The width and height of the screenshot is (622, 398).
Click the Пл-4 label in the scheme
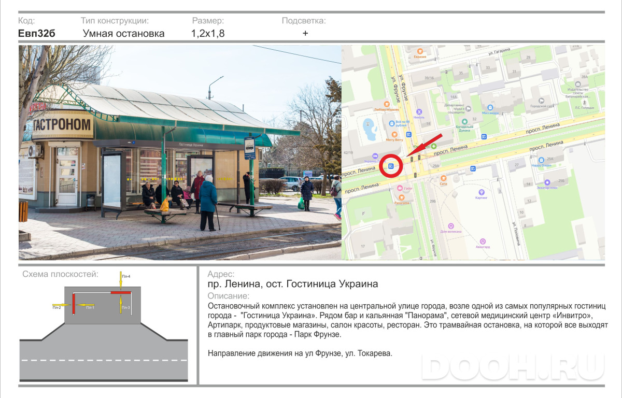click(x=126, y=277)
